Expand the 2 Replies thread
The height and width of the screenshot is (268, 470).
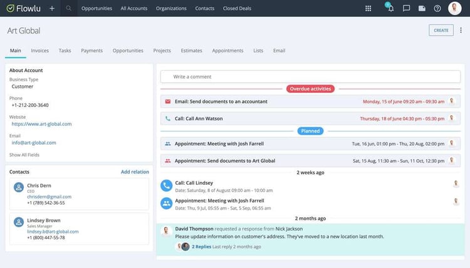[201, 247]
